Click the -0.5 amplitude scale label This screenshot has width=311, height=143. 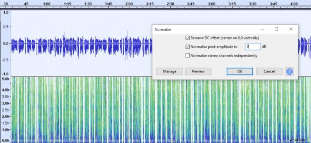(x=5, y=60)
